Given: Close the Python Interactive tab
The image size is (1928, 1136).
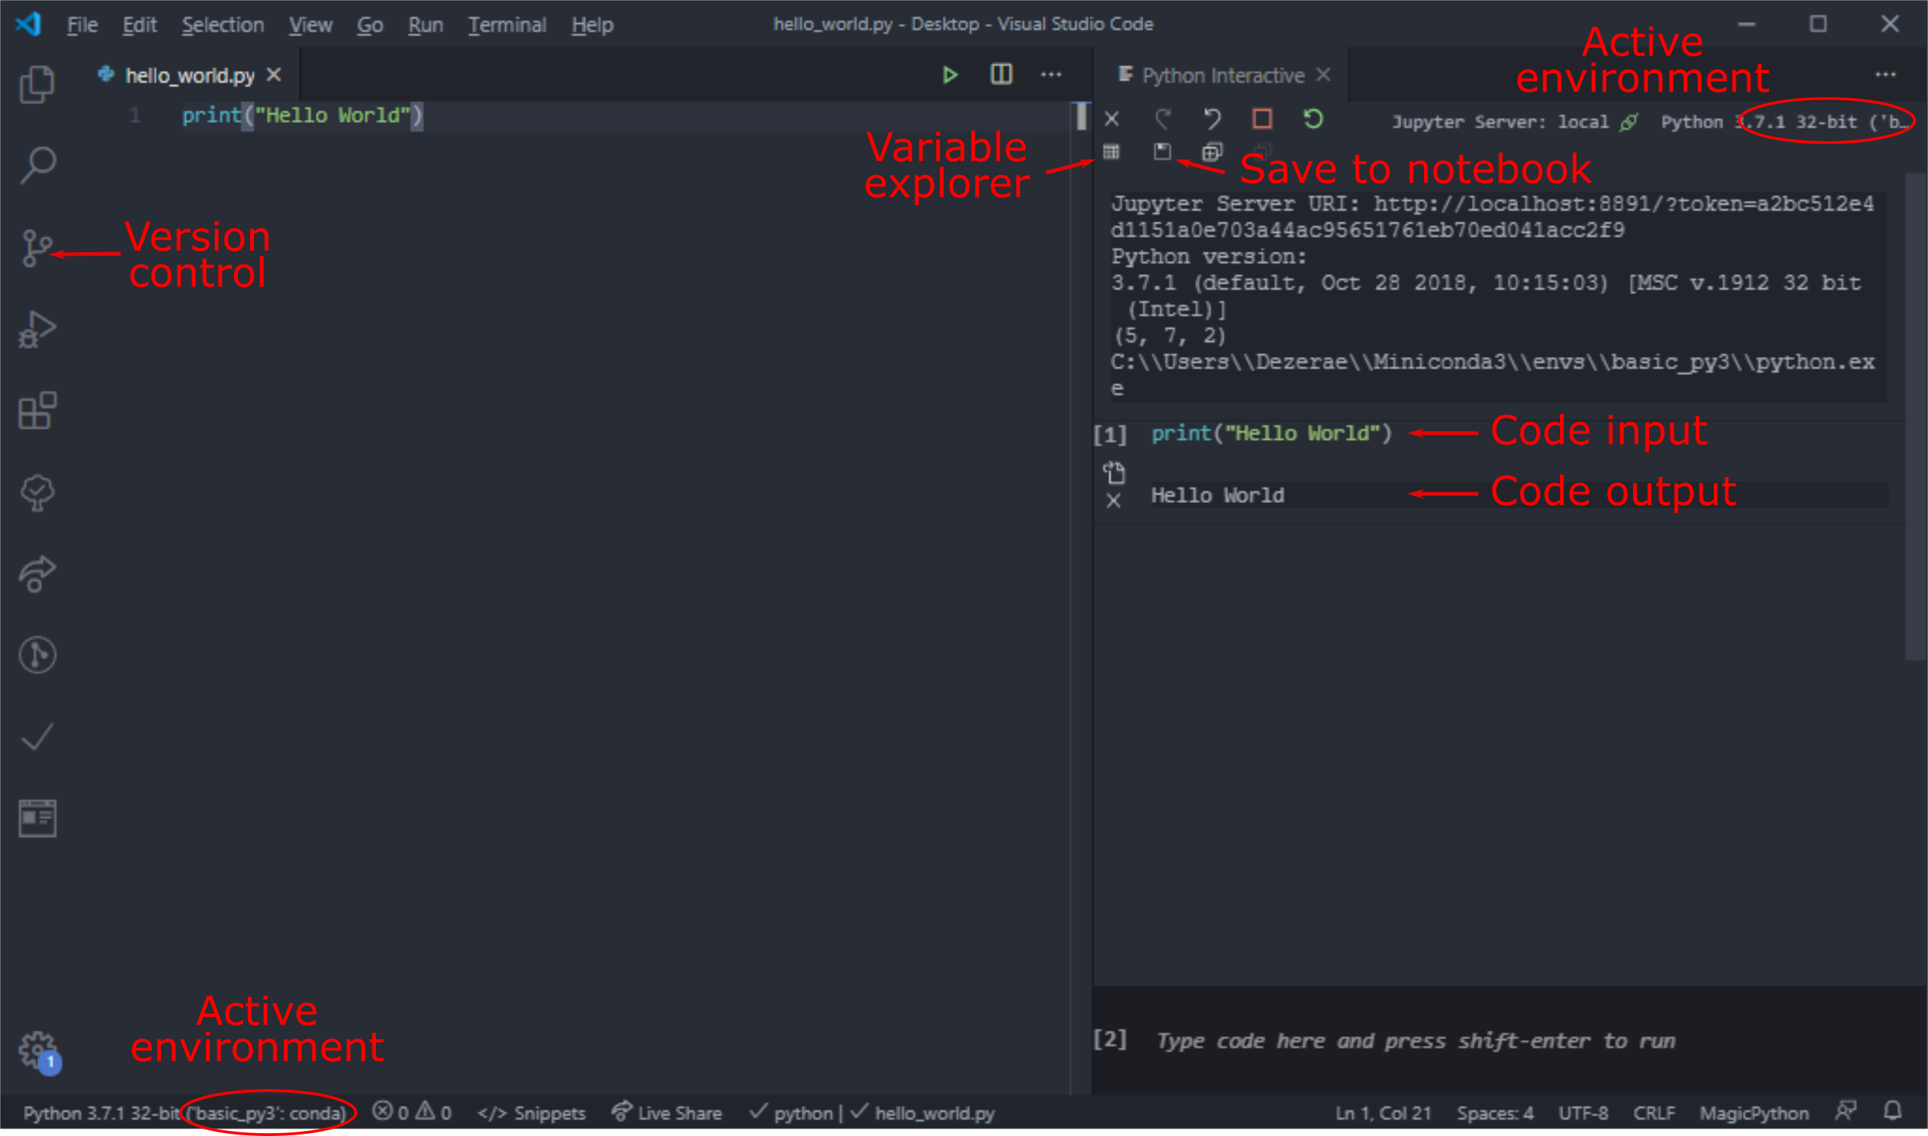Looking at the screenshot, I should [x=1323, y=75].
